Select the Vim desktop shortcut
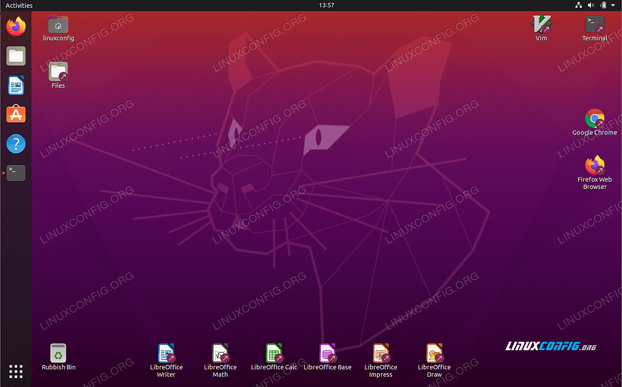Screen dimensions: 622x387 [x=541, y=28]
